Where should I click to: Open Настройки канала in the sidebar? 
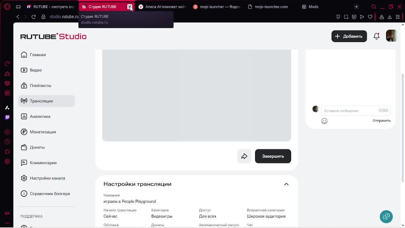click(46, 178)
